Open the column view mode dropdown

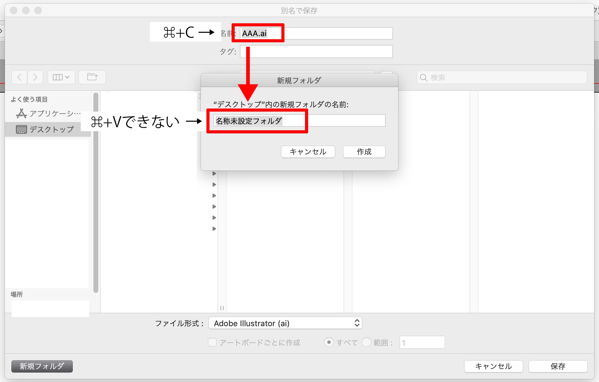[61, 77]
